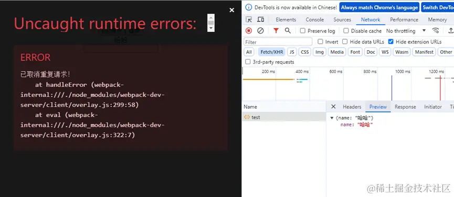454x197 pixels.
Task: Open network search magnifier
Action: pos(288,31)
